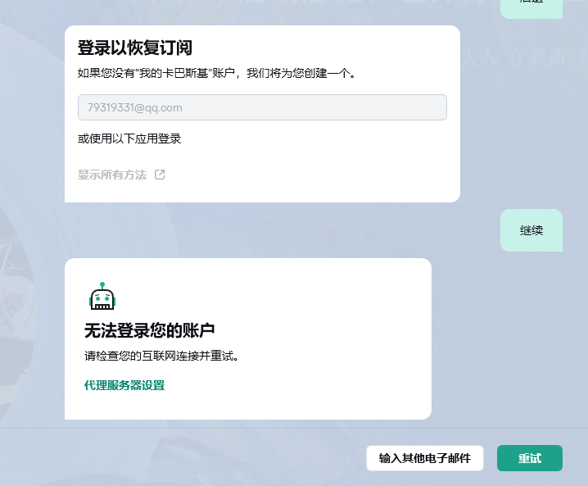The height and width of the screenshot is (486, 588).
Task: Focus the email field showing 79319331@qq.com
Action: coord(262,107)
